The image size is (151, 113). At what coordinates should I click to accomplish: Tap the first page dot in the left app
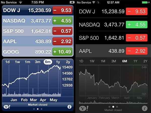click(x=34, y=109)
